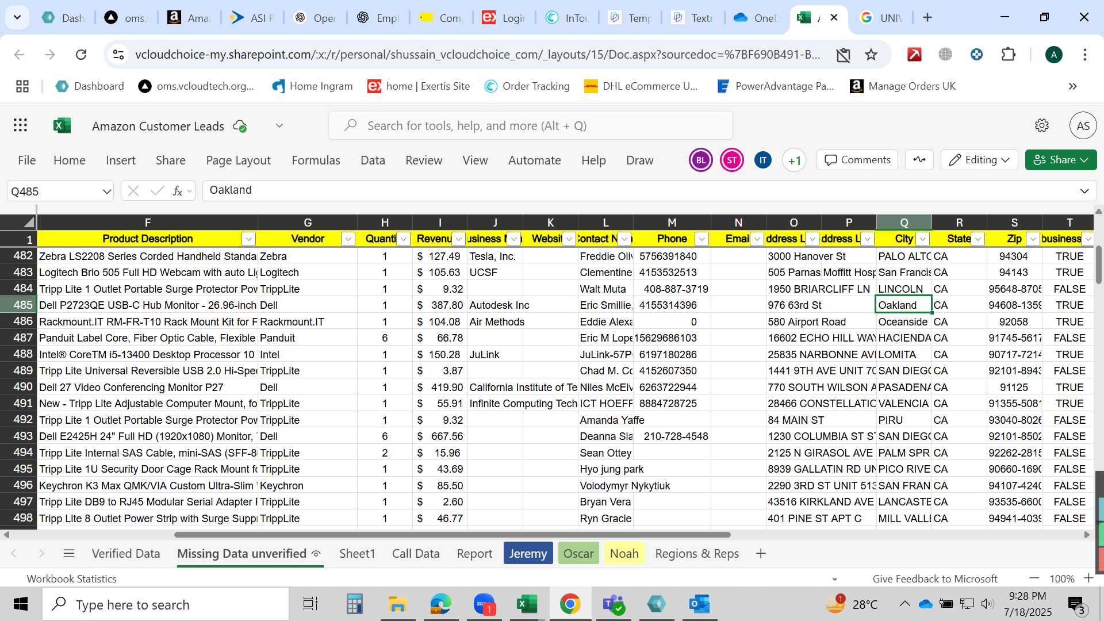The height and width of the screenshot is (621, 1104).
Task: Open the Vendor column filter
Action: [x=348, y=239]
